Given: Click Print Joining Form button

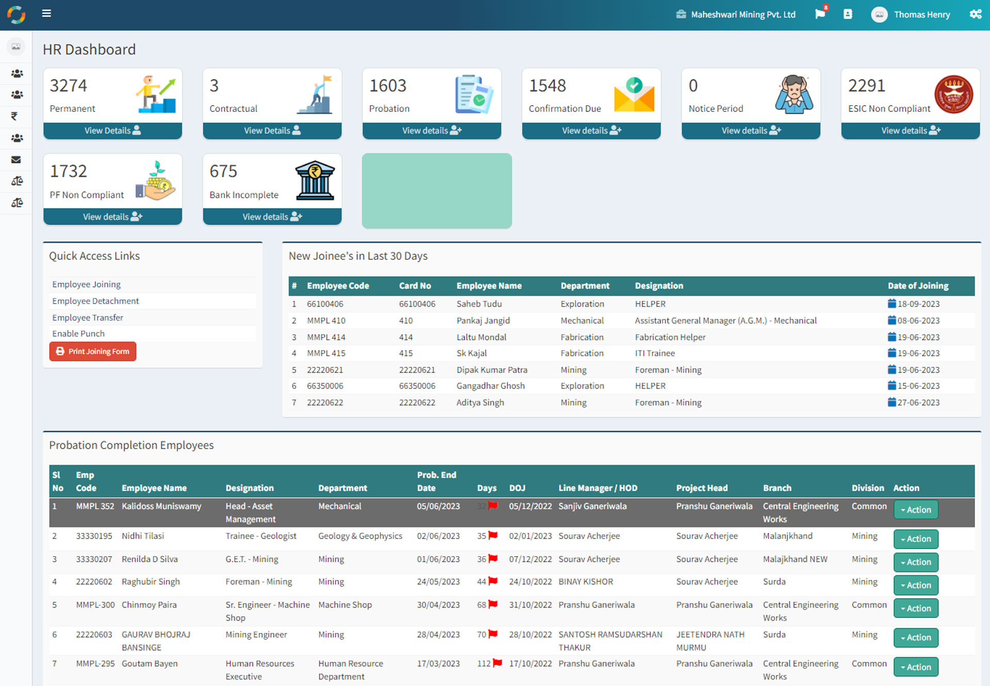Looking at the screenshot, I should pos(93,352).
